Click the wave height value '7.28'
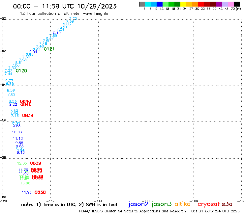The height and width of the screenshot is (214, 244). click(x=23, y=60)
